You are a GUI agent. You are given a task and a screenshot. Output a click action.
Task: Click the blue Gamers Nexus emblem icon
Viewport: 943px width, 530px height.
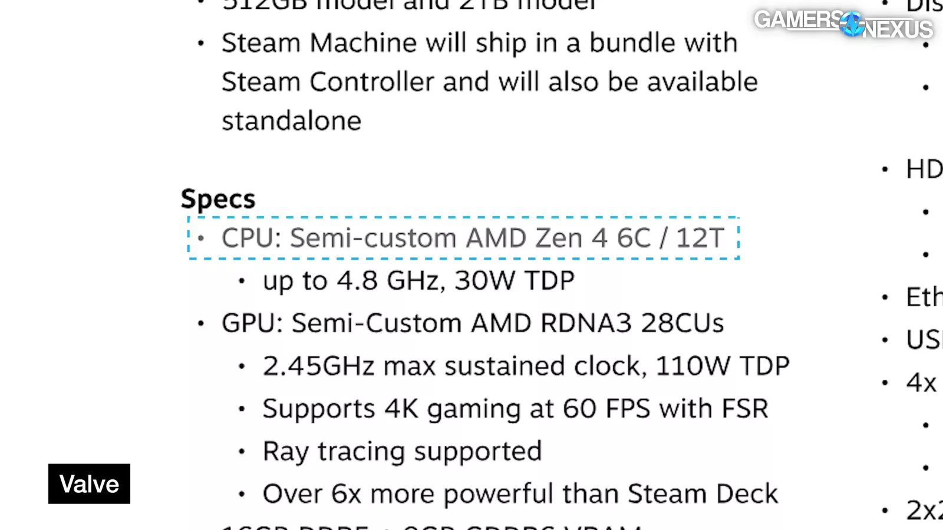[x=852, y=24]
